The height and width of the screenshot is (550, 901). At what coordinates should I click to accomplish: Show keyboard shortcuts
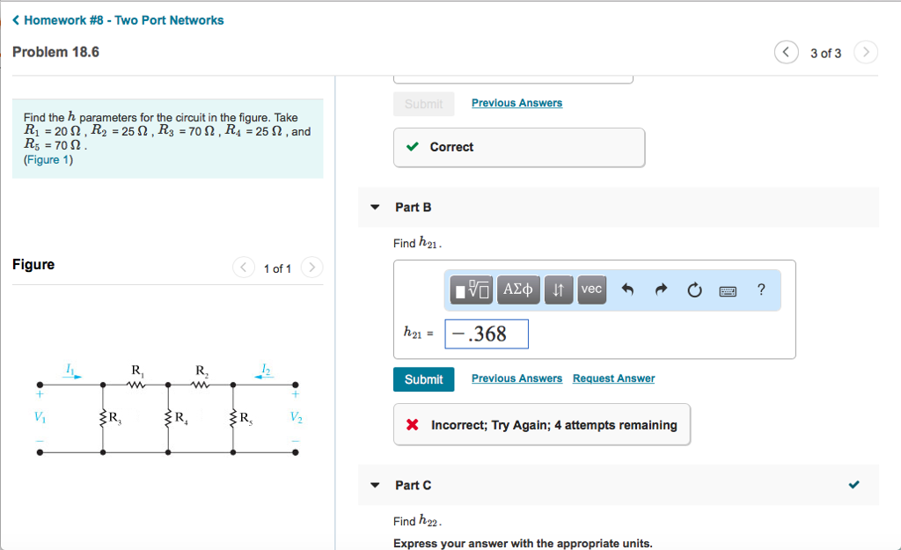pos(728,290)
